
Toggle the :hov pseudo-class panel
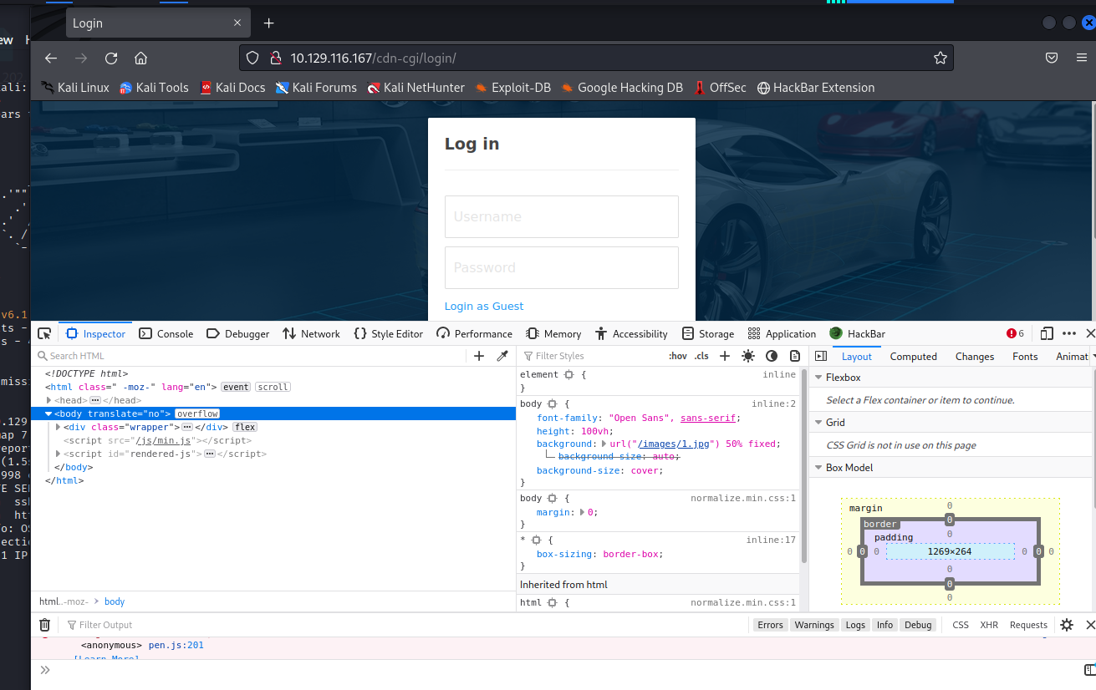677,356
